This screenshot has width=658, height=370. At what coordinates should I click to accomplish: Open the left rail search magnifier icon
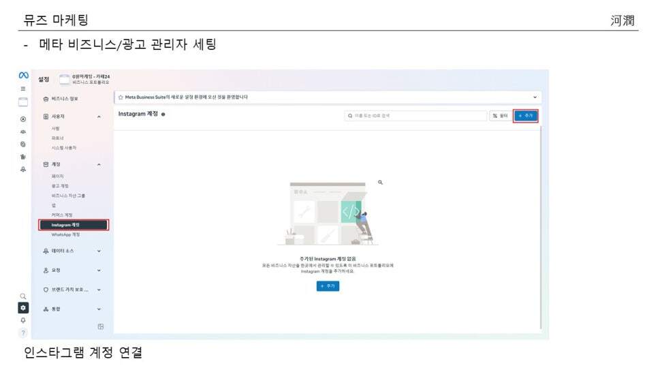pyautogui.click(x=23, y=296)
